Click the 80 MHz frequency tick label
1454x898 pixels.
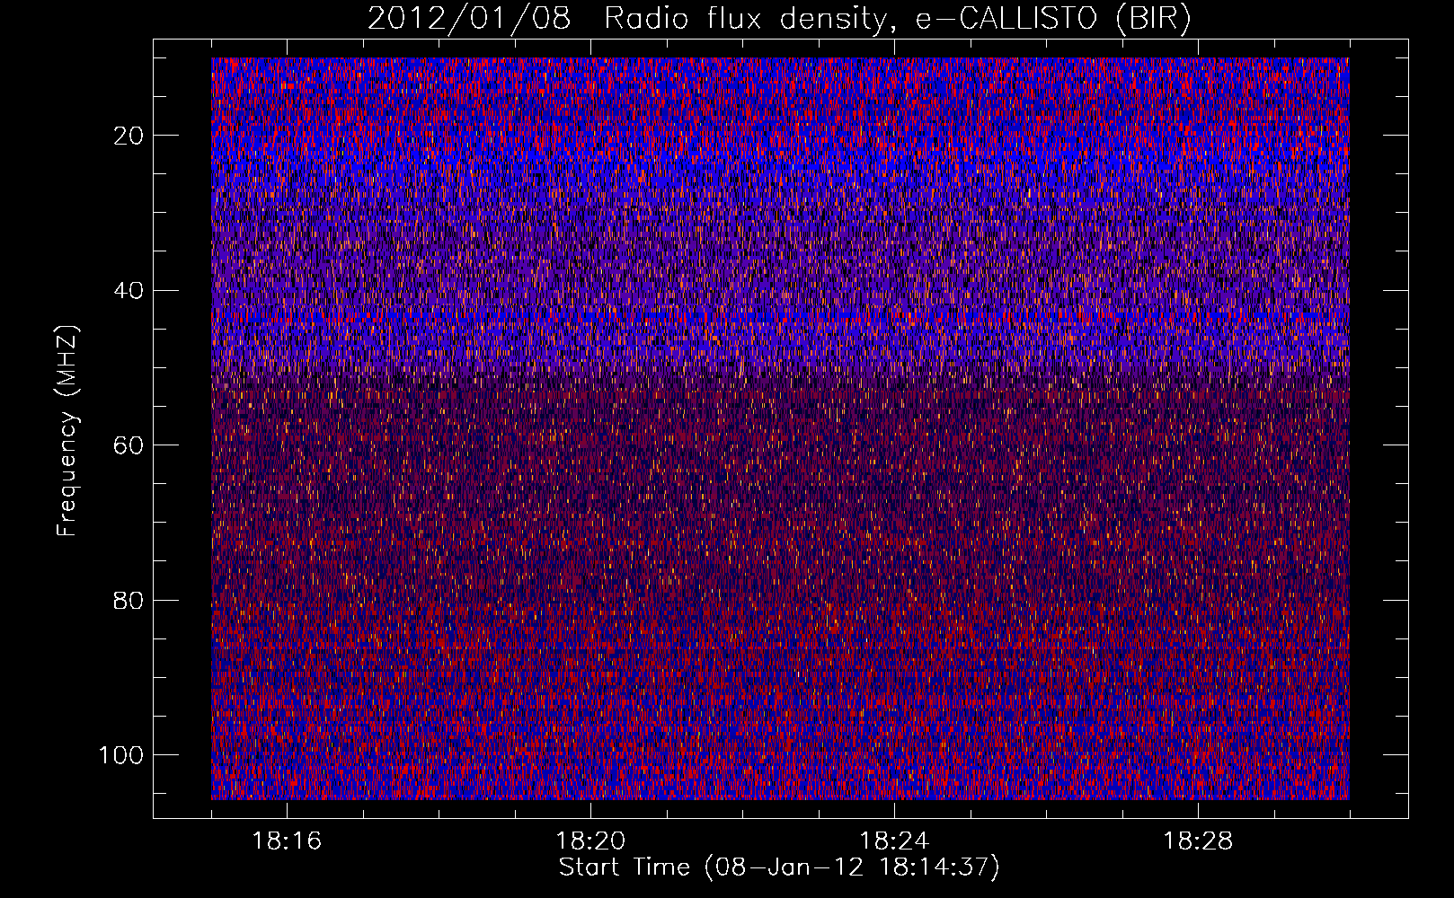tap(129, 600)
